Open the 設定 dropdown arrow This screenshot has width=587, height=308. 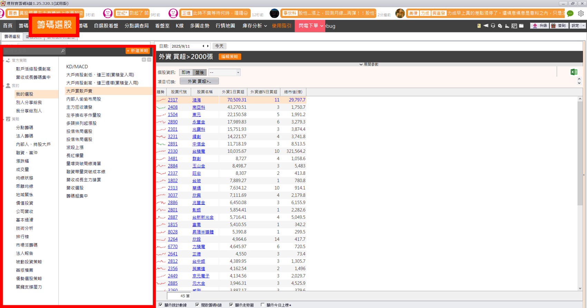pos(583,26)
